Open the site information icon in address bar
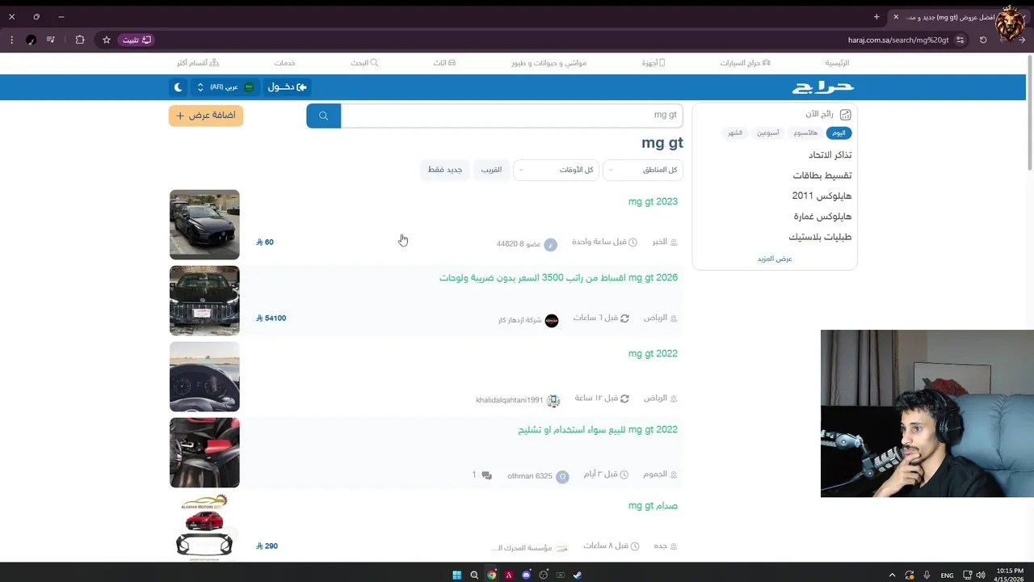This screenshot has width=1034, height=582. [960, 40]
